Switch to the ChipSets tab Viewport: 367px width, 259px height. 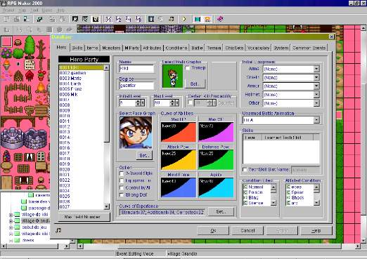(x=234, y=48)
